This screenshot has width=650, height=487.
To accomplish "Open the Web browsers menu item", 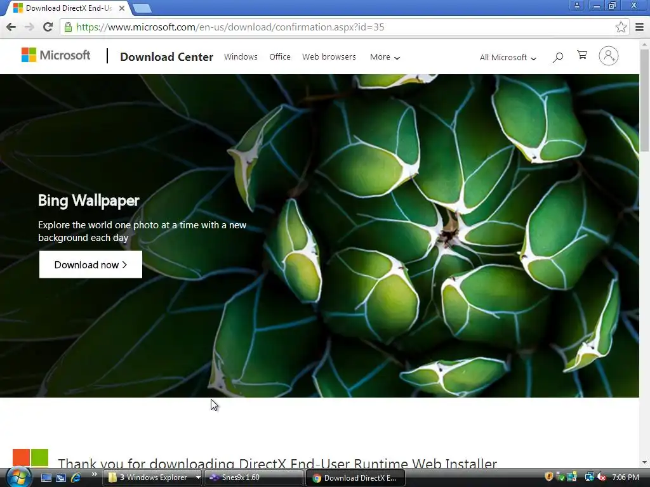I will coord(329,56).
